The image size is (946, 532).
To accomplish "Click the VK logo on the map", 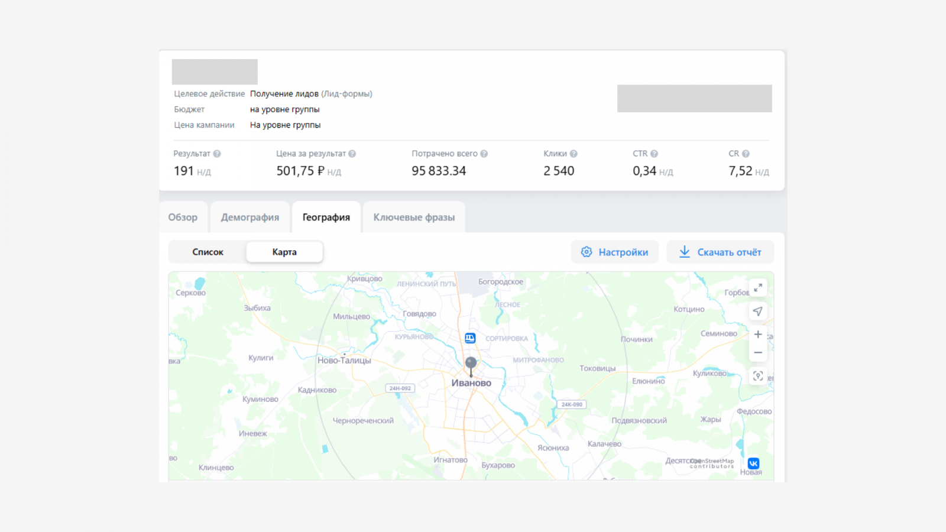I will click(753, 463).
